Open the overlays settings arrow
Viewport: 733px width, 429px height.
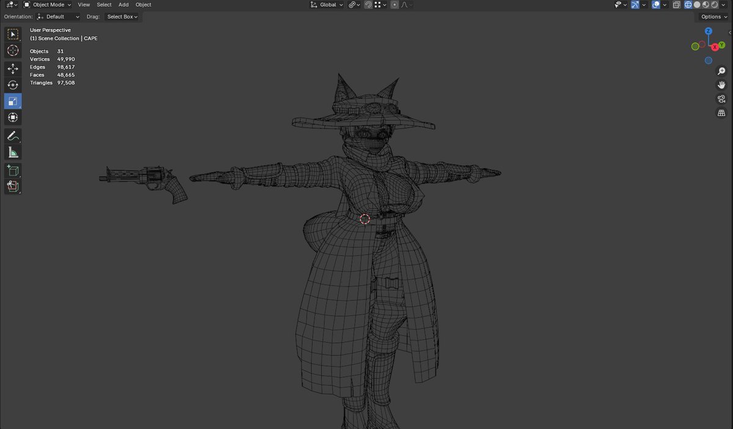tap(665, 4)
